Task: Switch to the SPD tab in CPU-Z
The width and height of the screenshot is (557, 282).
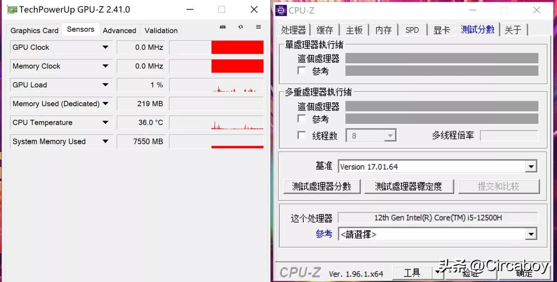Action: [x=412, y=29]
